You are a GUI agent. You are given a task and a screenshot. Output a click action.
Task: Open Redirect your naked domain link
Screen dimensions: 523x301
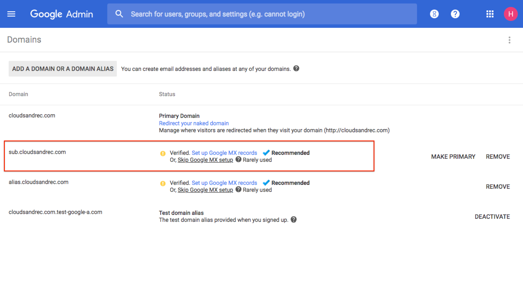tap(194, 123)
